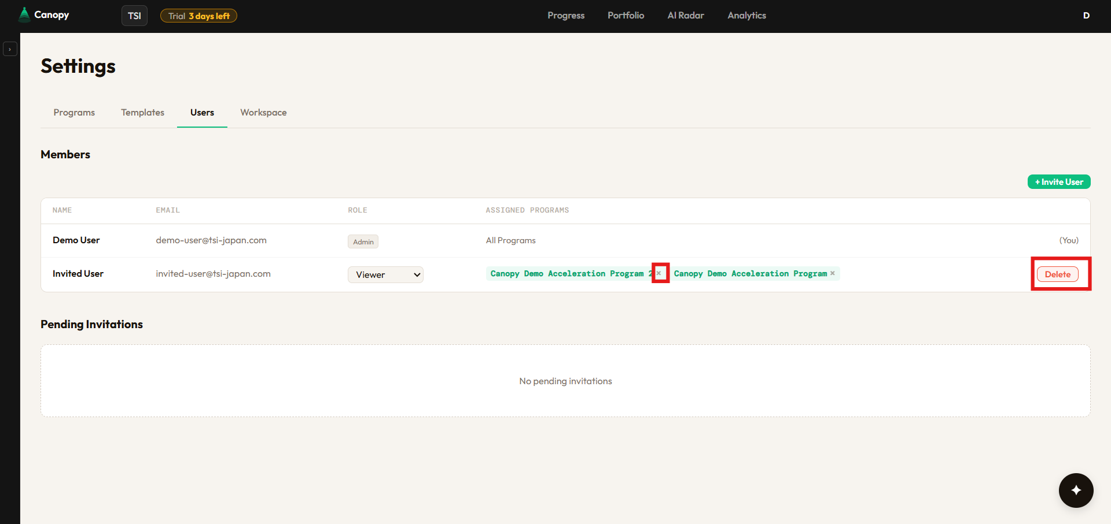Image resolution: width=1111 pixels, height=524 pixels.
Task: Select email invited-user@tsi-japan.com
Action: coord(213,274)
